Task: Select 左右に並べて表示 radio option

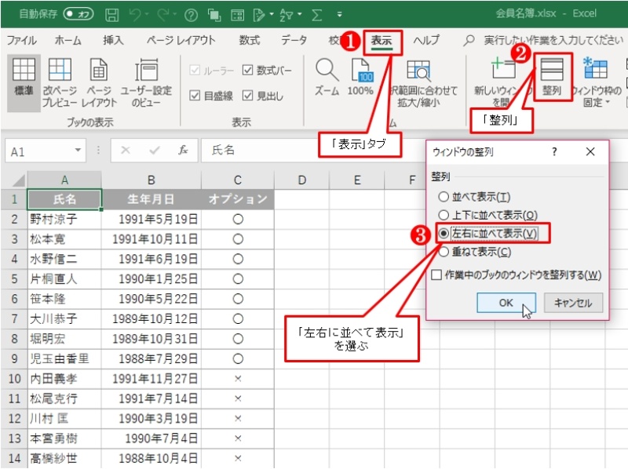Action: (444, 234)
